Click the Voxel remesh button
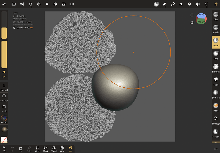This screenshot has width=220, height=153. click(54, 149)
